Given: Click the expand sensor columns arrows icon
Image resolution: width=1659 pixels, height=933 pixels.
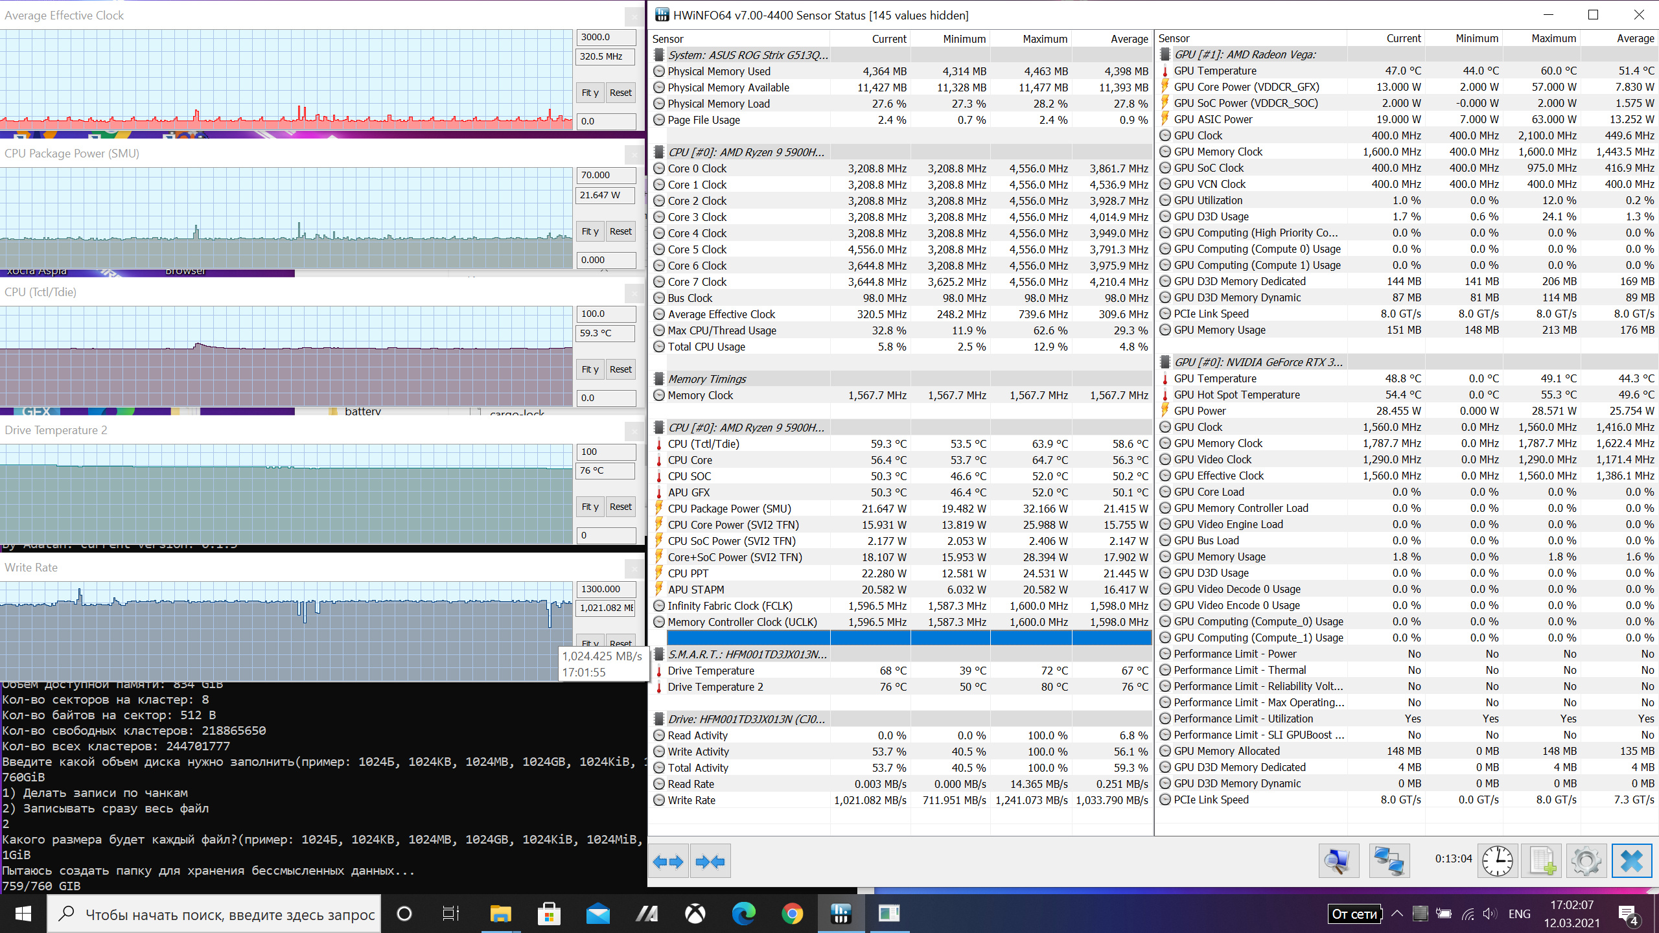Looking at the screenshot, I should [x=668, y=861].
